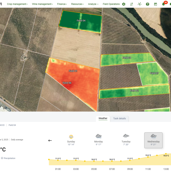This screenshot has width=171, height=171.
Task: Switch to the Task details tab
Action: tap(119, 118)
